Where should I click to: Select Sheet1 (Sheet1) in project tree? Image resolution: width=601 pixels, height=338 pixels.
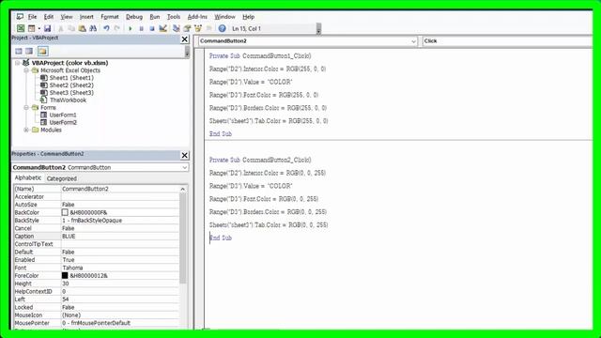tap(71, 78)
